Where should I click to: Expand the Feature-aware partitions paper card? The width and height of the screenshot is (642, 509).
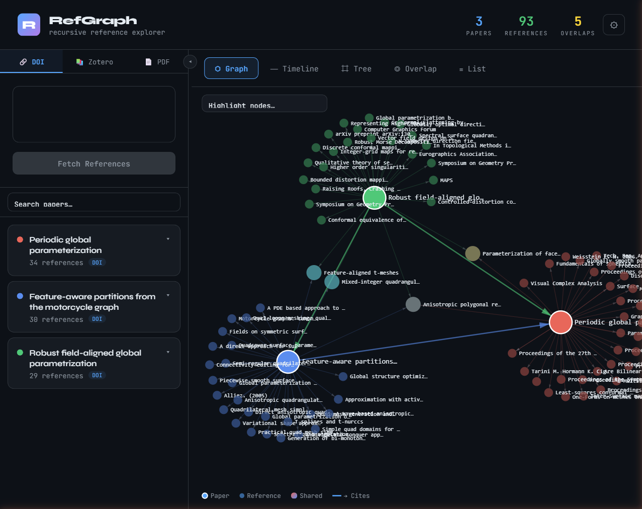point(168,295)
